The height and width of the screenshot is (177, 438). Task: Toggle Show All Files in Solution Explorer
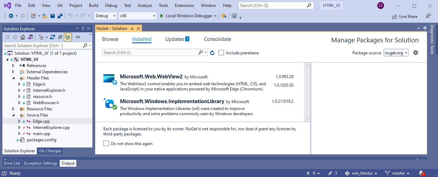[68, 37]
